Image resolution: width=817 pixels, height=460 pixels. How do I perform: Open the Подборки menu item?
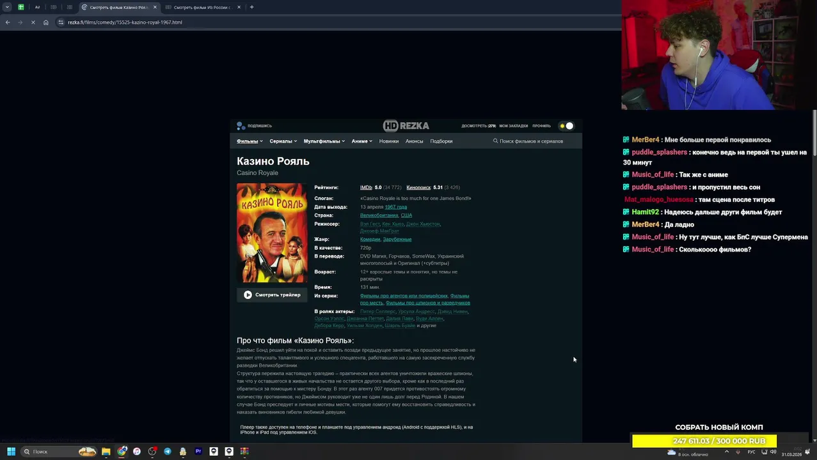coord(441,141)
